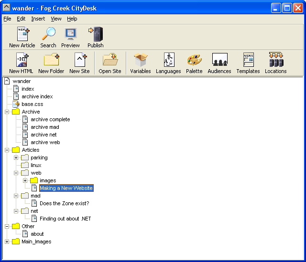Select the 'archive complete' article

point(50,119)
